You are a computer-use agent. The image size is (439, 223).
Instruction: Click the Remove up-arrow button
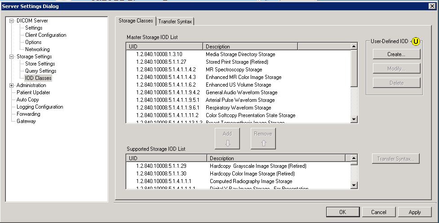pos(263,138)
